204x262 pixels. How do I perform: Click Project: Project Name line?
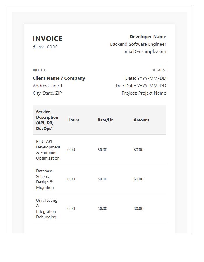tap(144, 93)
